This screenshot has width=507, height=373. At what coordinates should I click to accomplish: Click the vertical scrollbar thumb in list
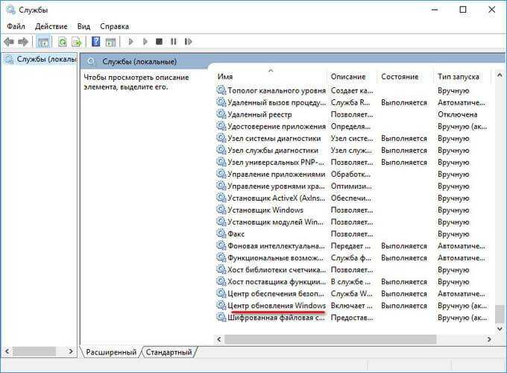pos(500,313)
